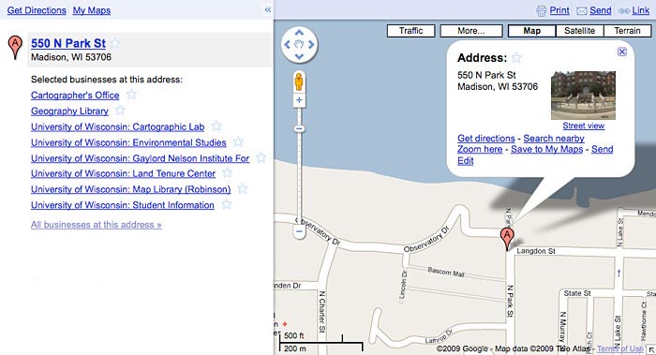Open My Maps in the header
This screenshot has height=355, width=656.
(x=92, y=10)
